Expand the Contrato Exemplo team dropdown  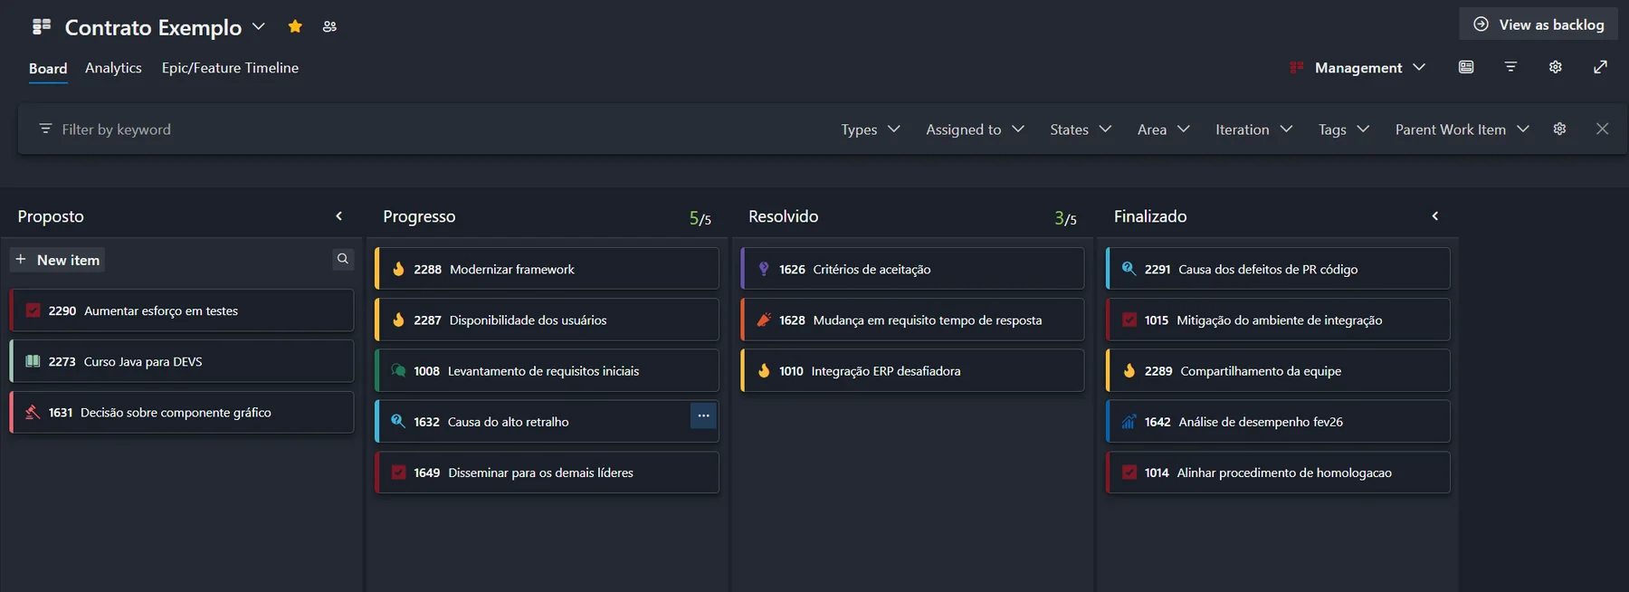(x=259, y=26)
